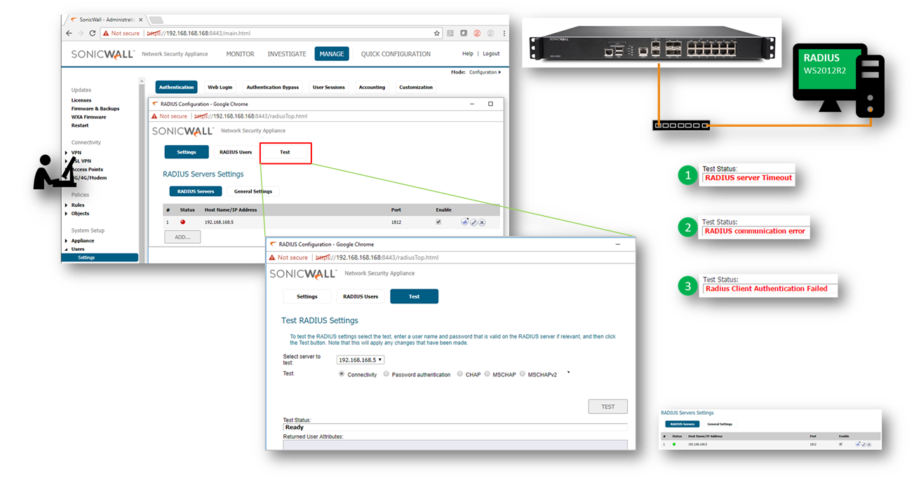Open the Mode: Configuration selector

pyautogui.click(x=476, y=72)
